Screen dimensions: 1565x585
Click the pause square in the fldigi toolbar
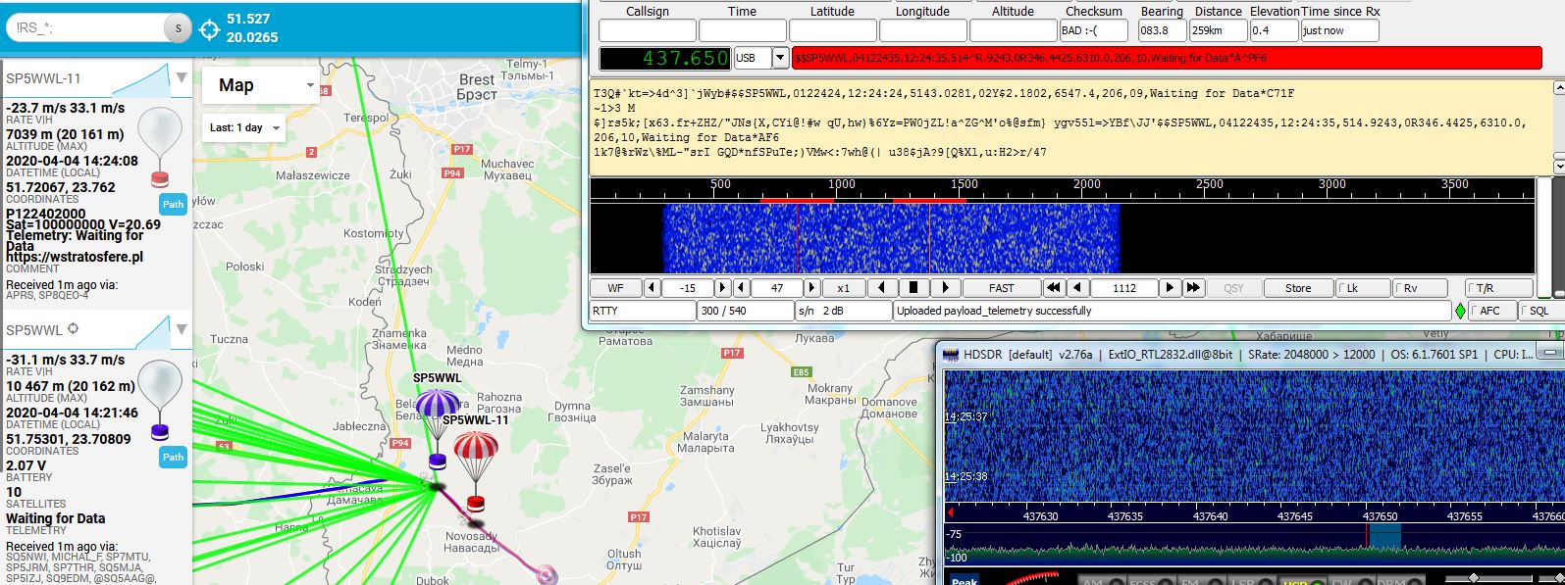tap(913, 288)
